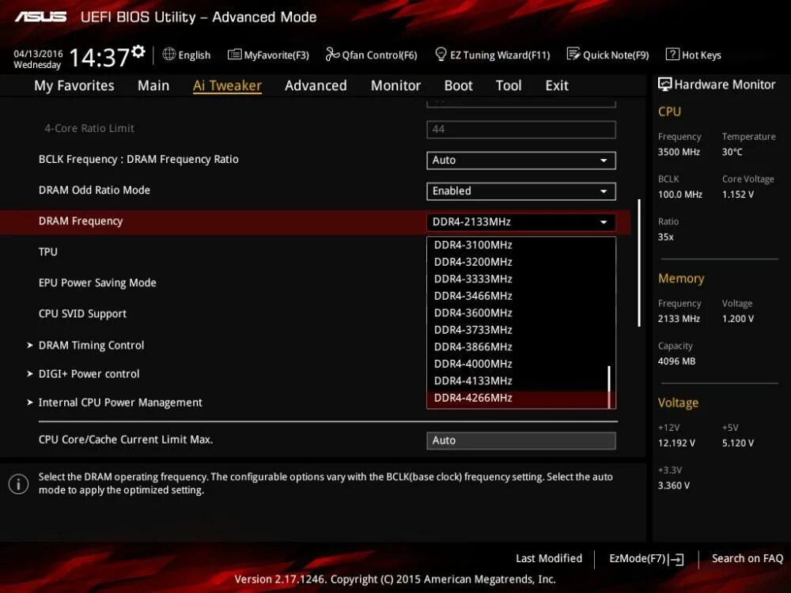Open BCLK:DRAM Frequency Ratio dropdown
Image resolution: width=791 pixels, height=593 pixels.
click(521, 161)
